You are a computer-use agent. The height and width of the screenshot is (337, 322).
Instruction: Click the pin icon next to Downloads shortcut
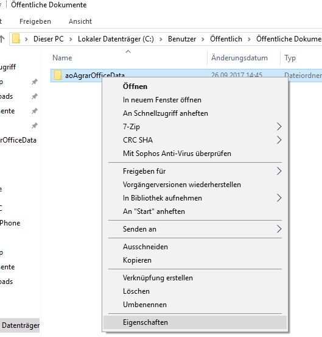34,96
